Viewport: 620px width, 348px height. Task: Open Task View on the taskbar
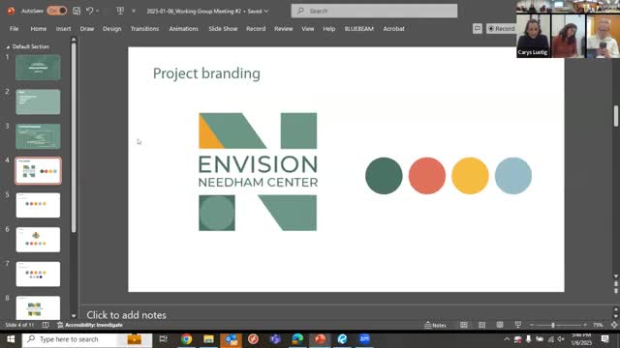point(164,339)
